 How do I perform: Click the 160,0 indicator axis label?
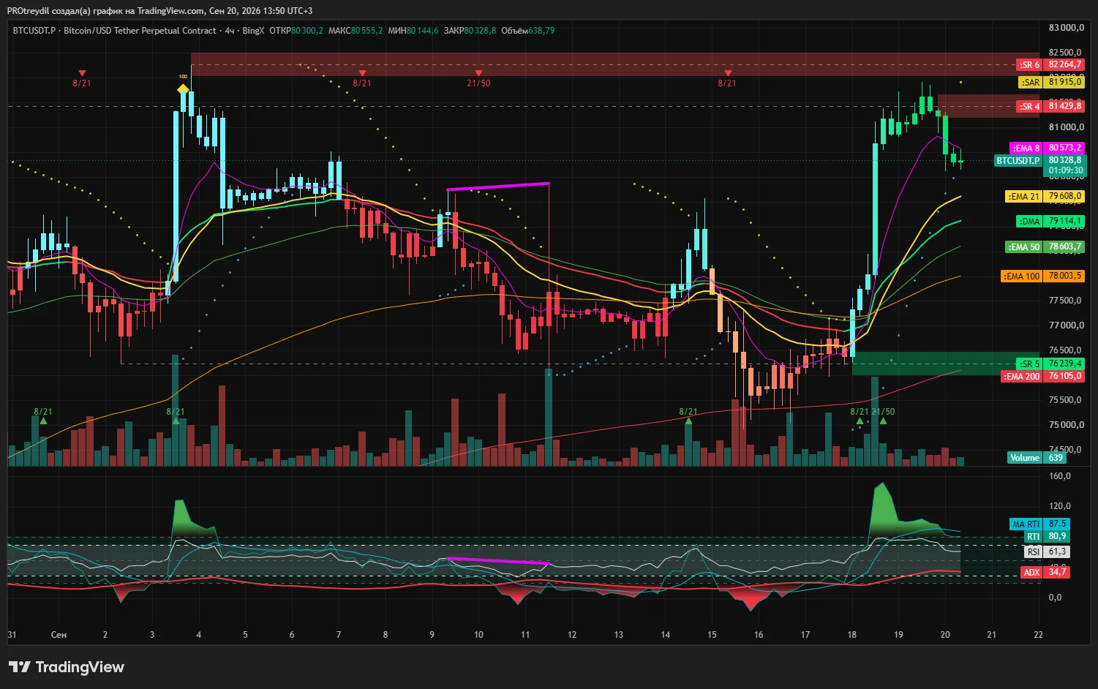click(x=1060, y=476)
